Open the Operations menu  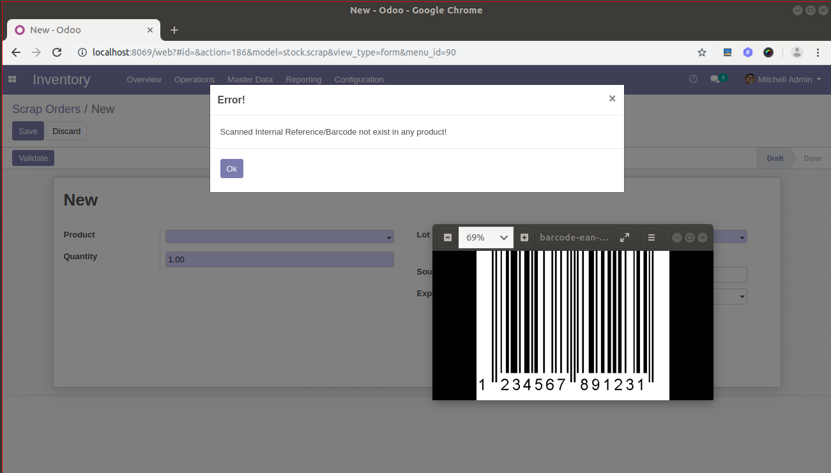click(x=194, y=80)
